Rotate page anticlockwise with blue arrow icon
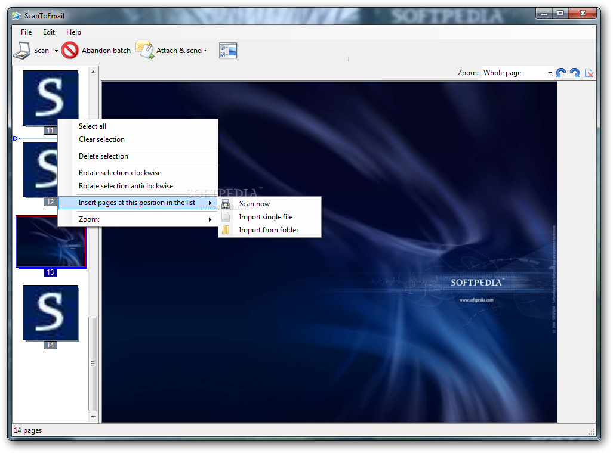 pyautogui.click(x=561, y=73)
